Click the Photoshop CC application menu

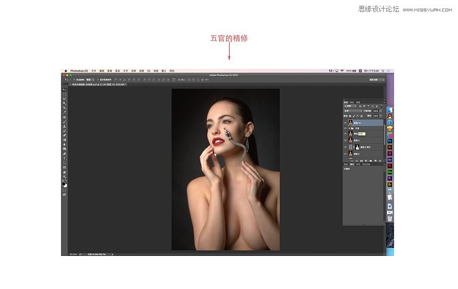(x=78, y=71)
